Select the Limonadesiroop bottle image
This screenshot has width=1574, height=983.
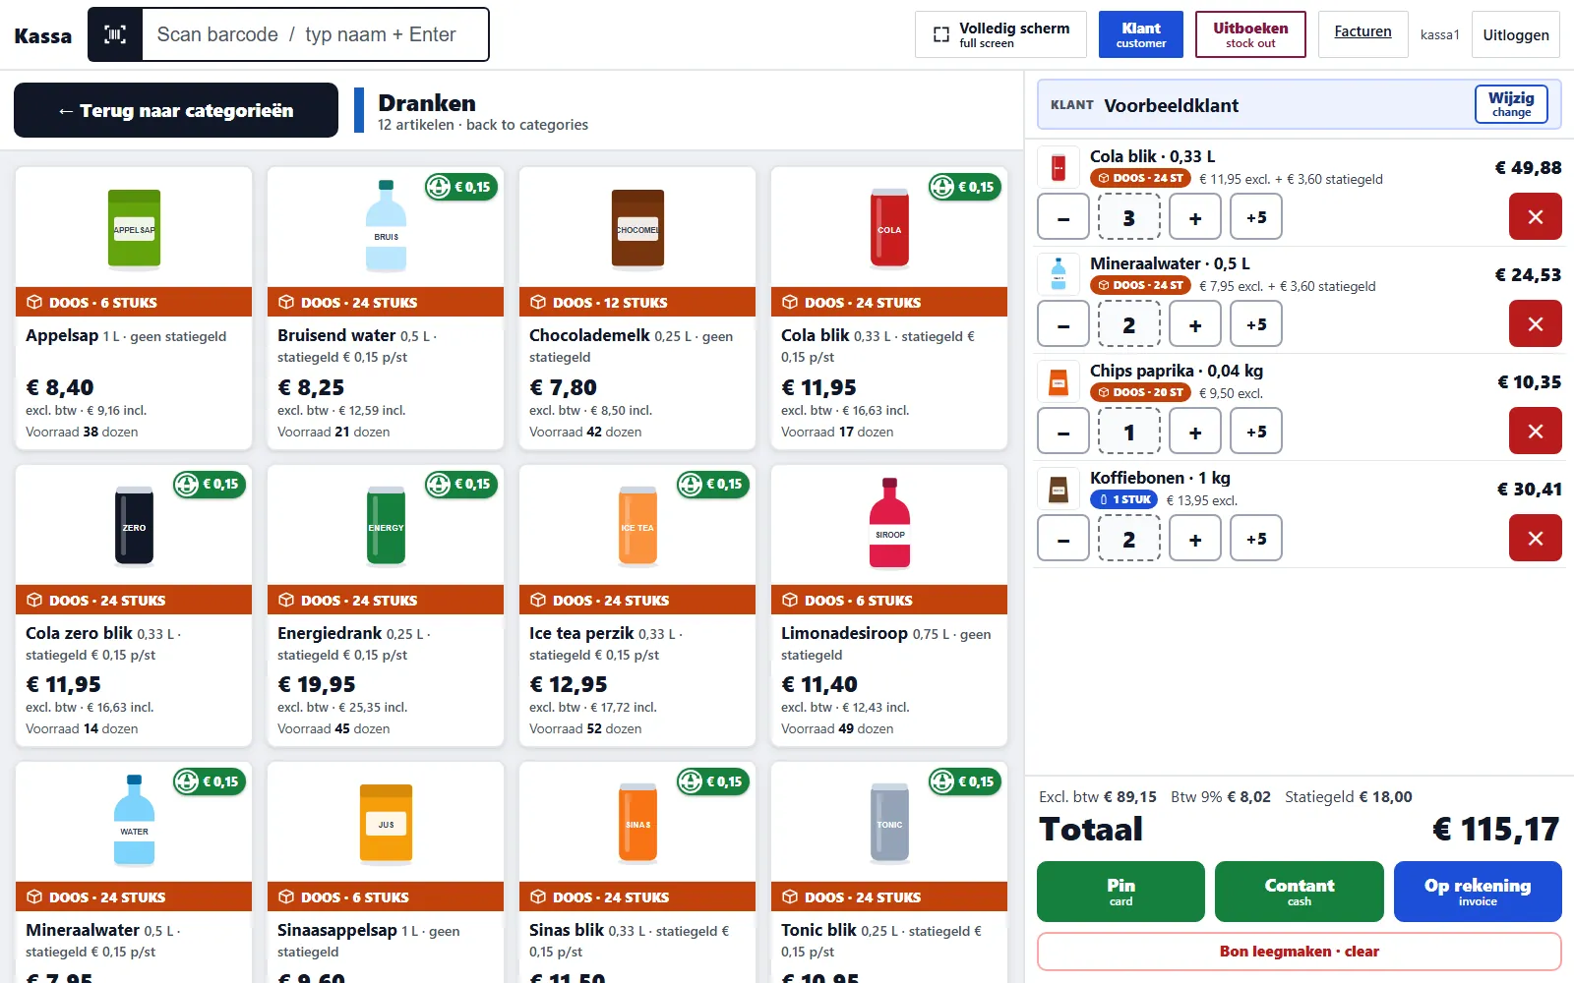coord(889,523)
